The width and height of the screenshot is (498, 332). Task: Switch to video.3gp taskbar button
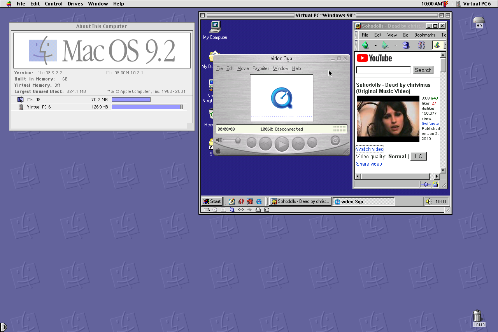tap(364, 201)
